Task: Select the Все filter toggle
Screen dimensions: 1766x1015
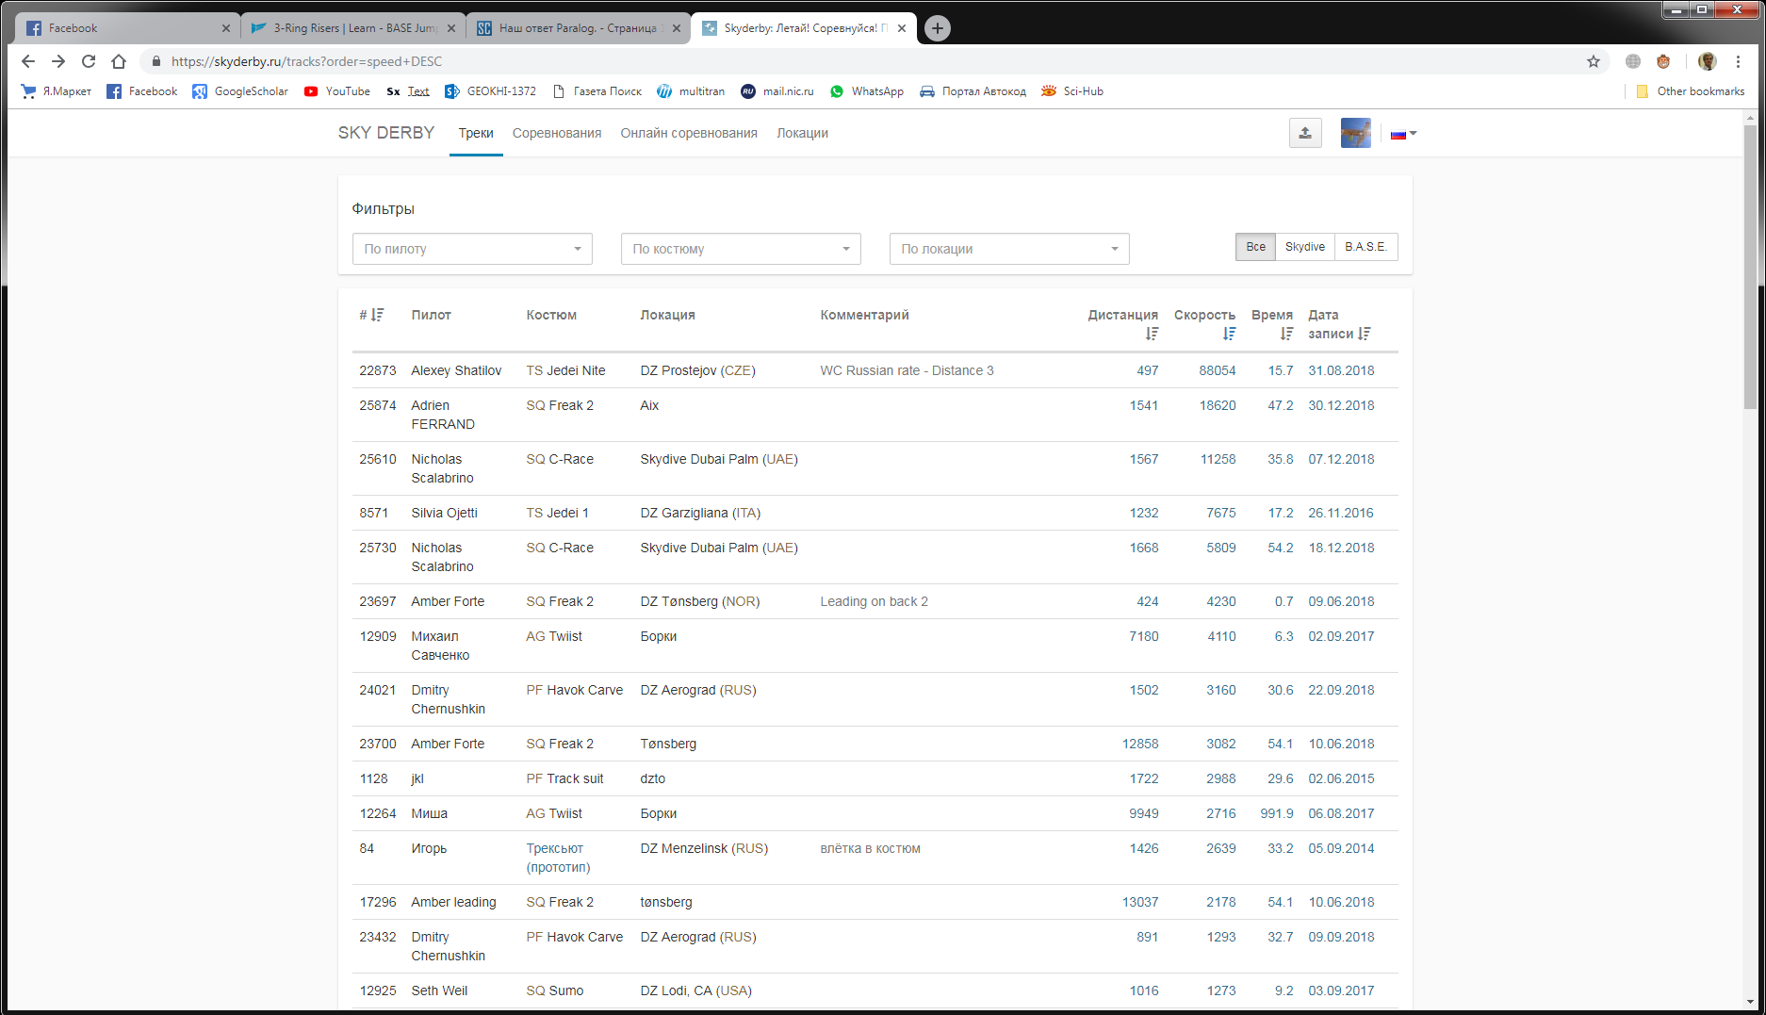Action: (1255, 247)
